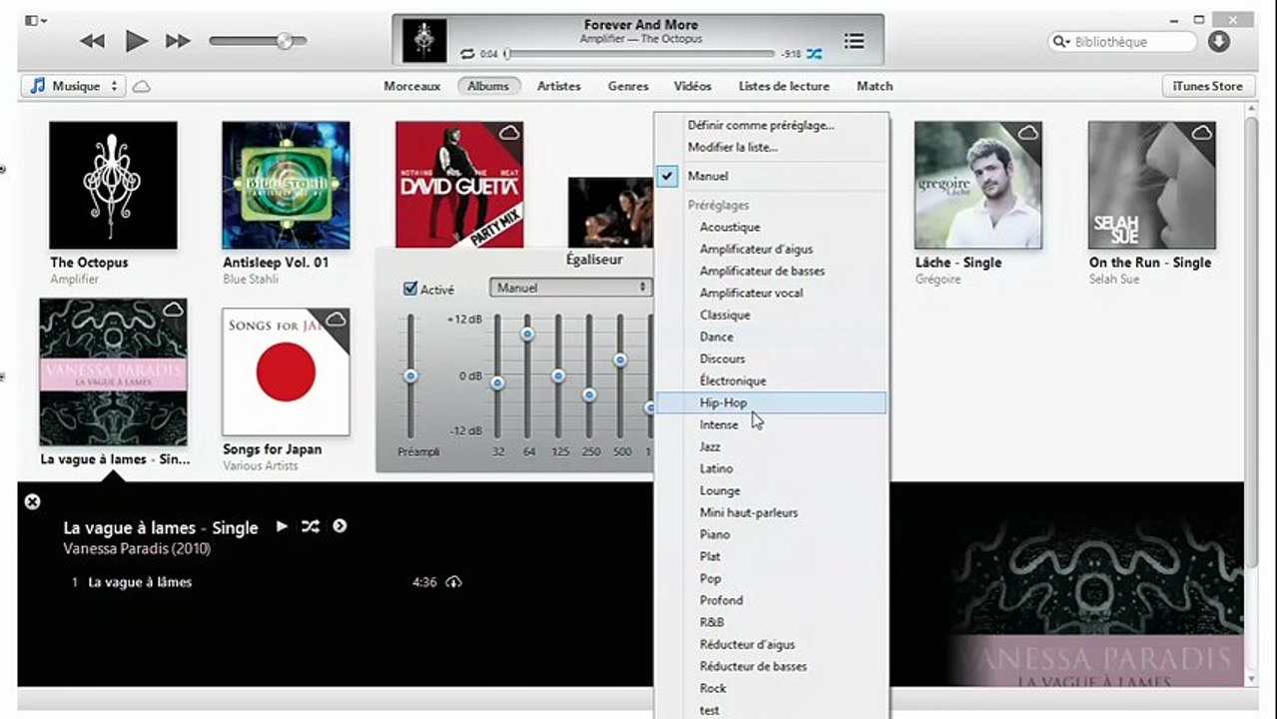Open the Match tab

point(875,86)
